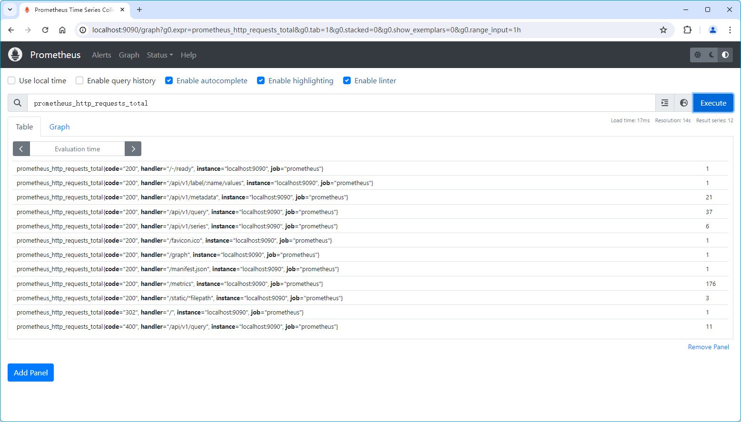Select the /api/v1/metadata series row
The height and width of the screenshot is (422, 741).
(370, 197)
